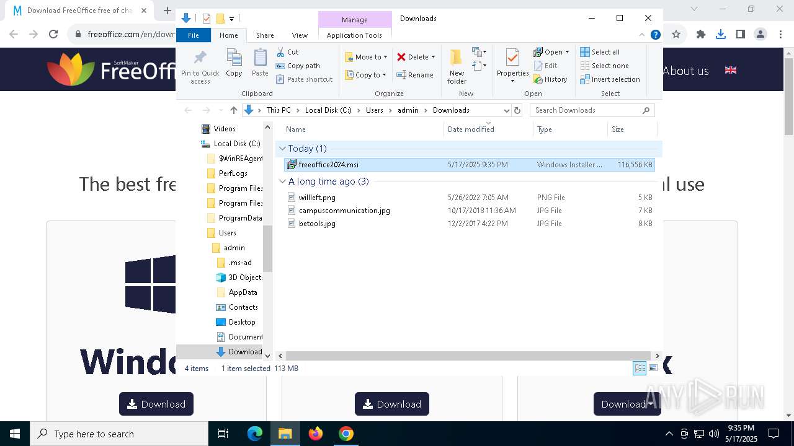The height and width of the screenshot is (446, 794).
Task: Click About us on FreeOffice page
Action: point(685,71)
